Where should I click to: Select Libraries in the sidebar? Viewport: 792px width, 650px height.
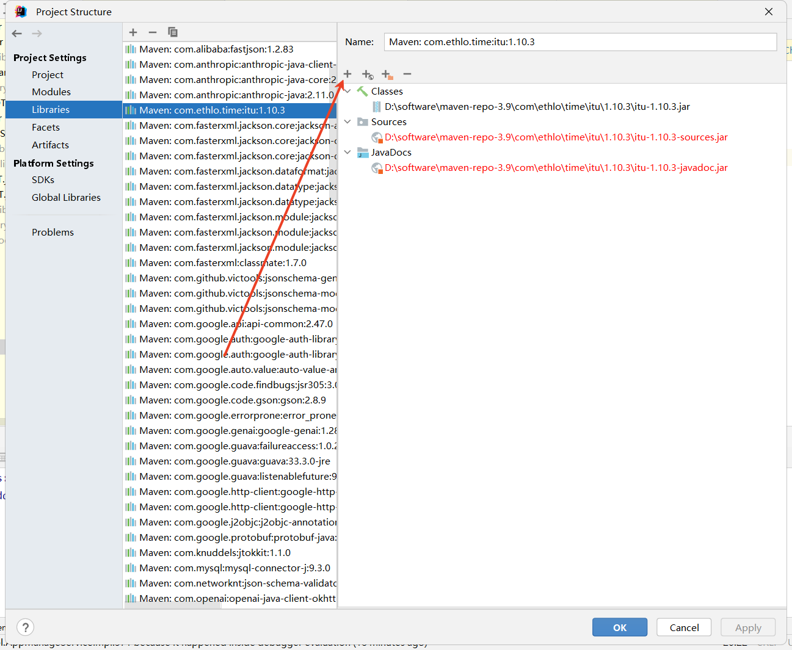coord(64,109)
